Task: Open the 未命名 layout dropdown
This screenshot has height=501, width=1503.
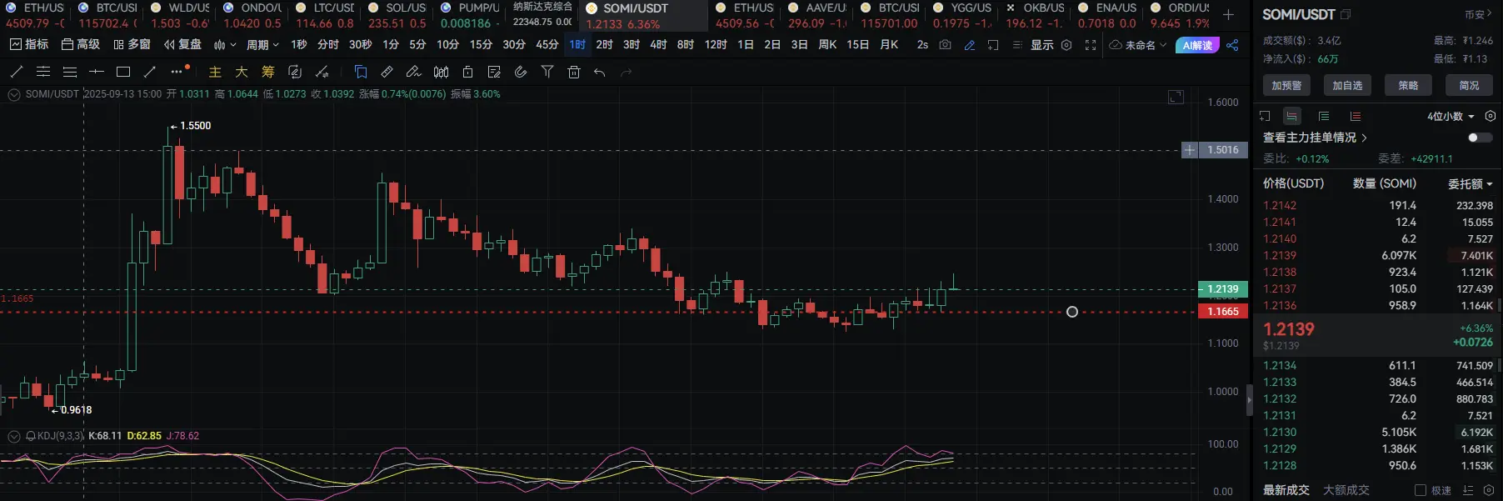Action: (x=1138, y=45)
